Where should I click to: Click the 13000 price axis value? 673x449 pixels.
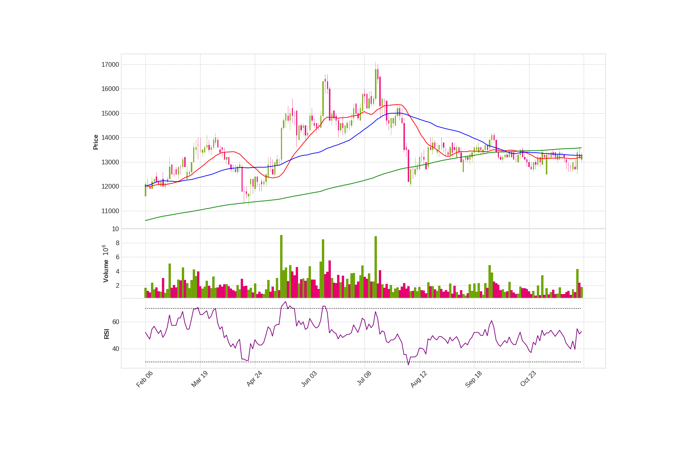[110, 162]
